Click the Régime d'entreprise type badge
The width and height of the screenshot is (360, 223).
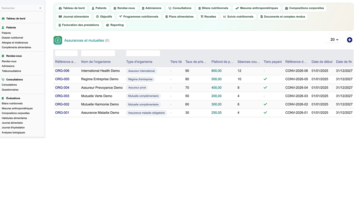pyautogui.click(x=140, y=79)
